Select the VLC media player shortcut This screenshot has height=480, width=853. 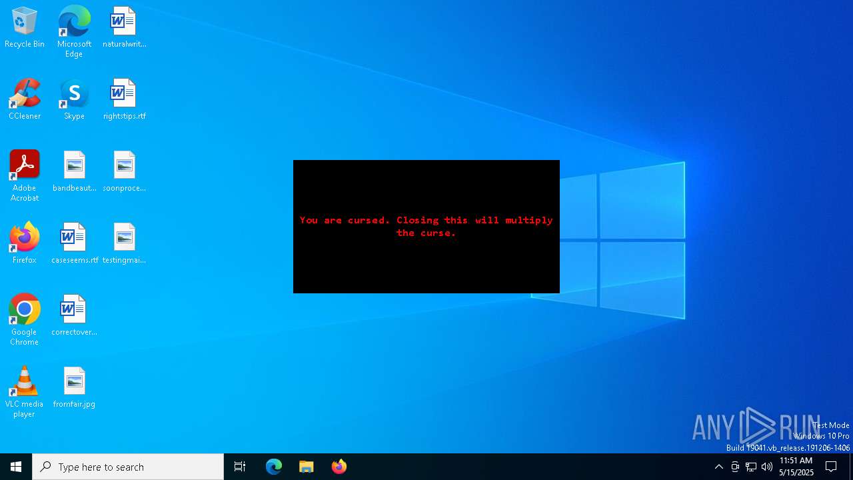pos(25,392)
